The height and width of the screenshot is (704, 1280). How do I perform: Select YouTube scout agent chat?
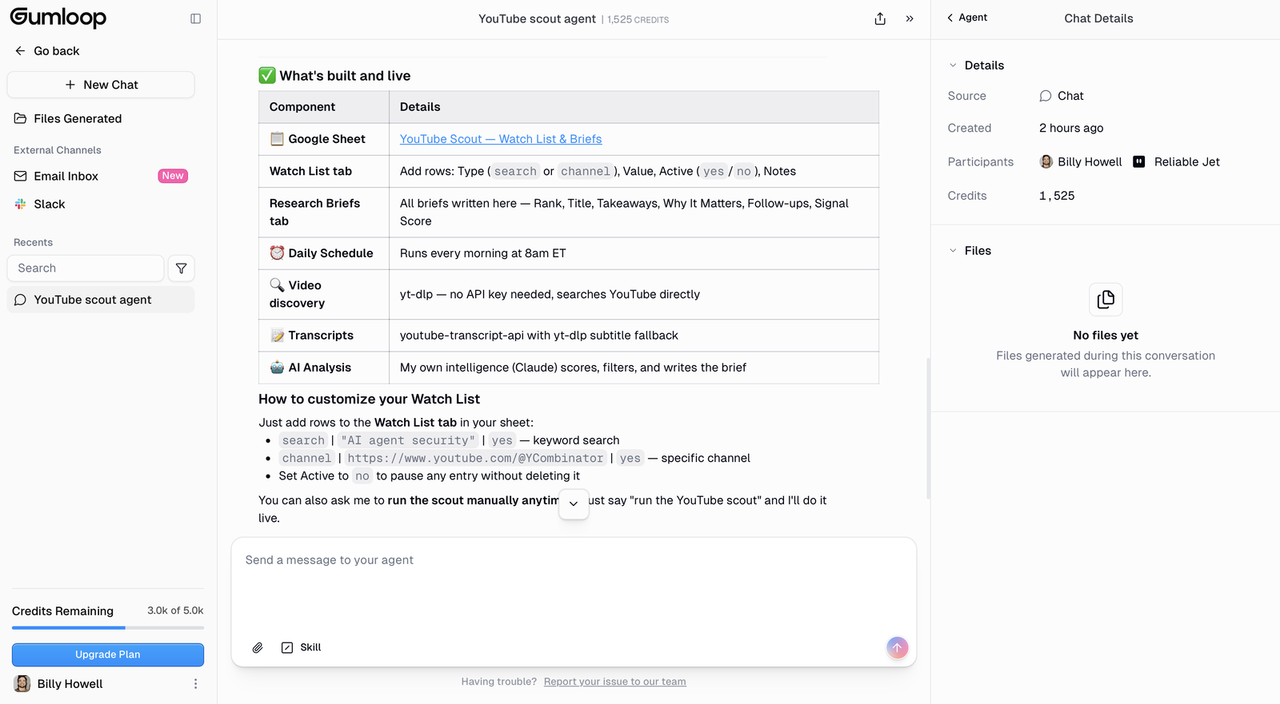[x=101, y=300]
